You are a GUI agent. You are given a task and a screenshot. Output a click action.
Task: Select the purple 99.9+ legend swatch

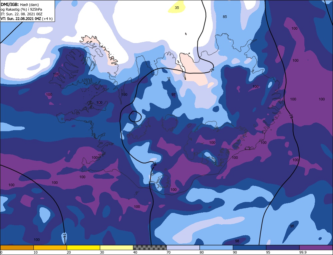tap(316, 247)
